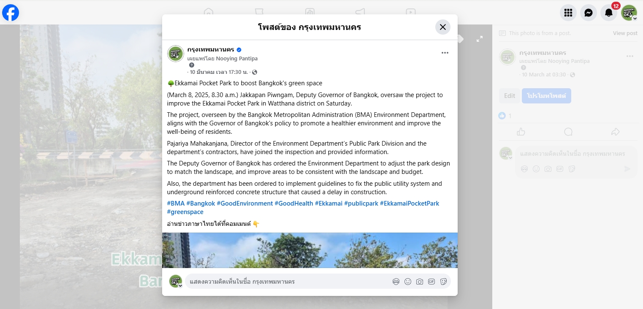
Task: Open the #EkkamaiPocketPark hashtag
Action: [x=410, y=203]
